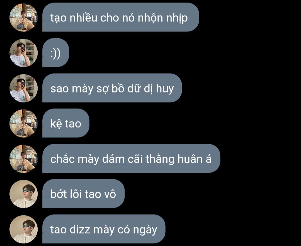The width and height of the screenshot is (301, 246).
Task: Click the word 'dizz' in the last message
Action: pyautogui.click(x=80, y=229)
